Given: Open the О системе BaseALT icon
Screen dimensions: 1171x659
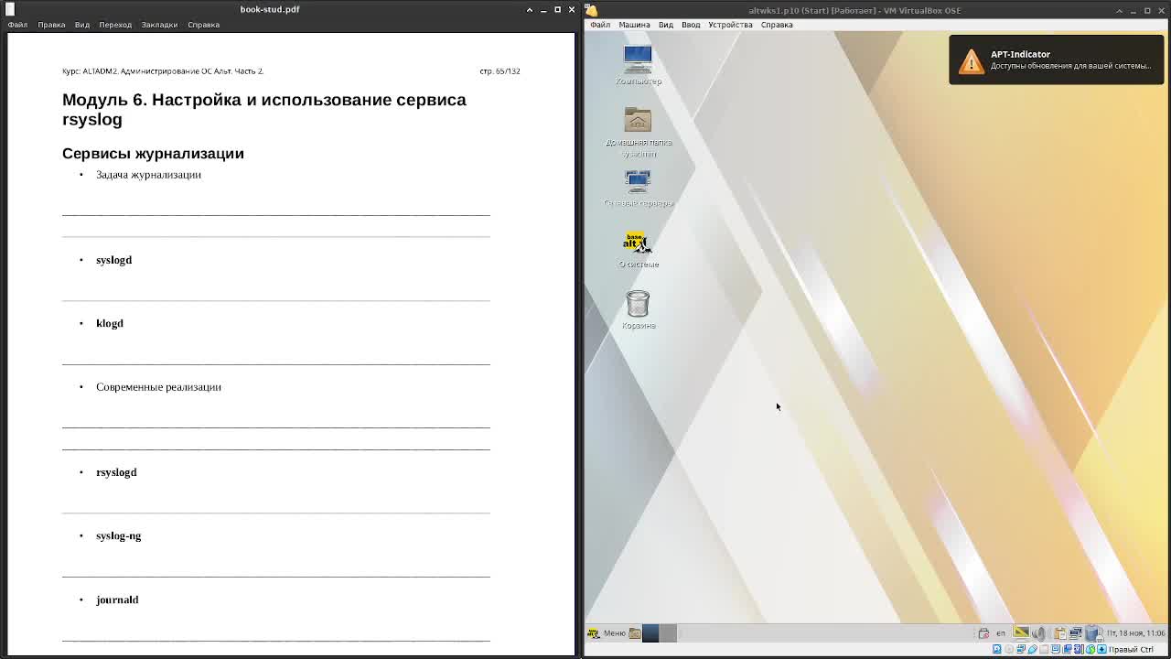Looking at the screenshot, I should [x=638, y=249].
